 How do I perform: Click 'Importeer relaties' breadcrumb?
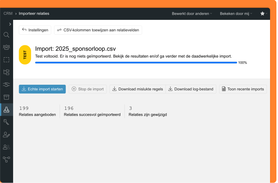pos(34,14)
